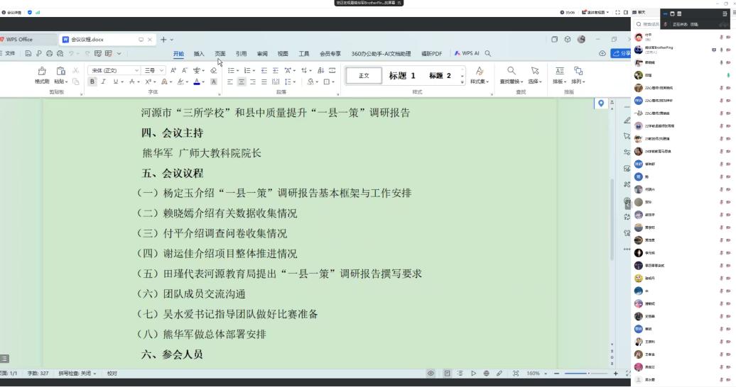
Task: Toggle center text alignment
Action: [242, 82]
